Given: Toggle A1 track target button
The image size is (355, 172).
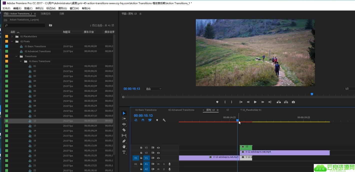Looking at the screenshot, I should [x=146, y=164].
